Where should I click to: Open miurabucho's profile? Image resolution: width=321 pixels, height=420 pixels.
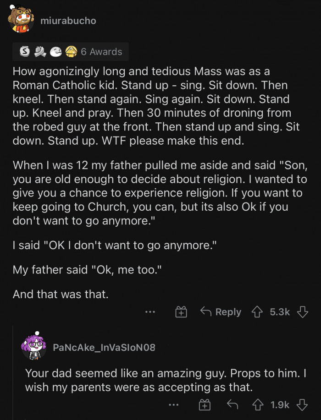[x=69, y=20]
